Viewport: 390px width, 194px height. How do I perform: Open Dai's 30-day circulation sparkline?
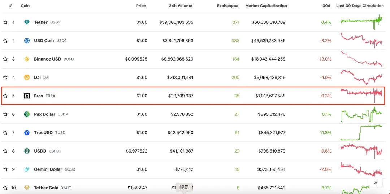pyautogui.click(x=361, y=77)
